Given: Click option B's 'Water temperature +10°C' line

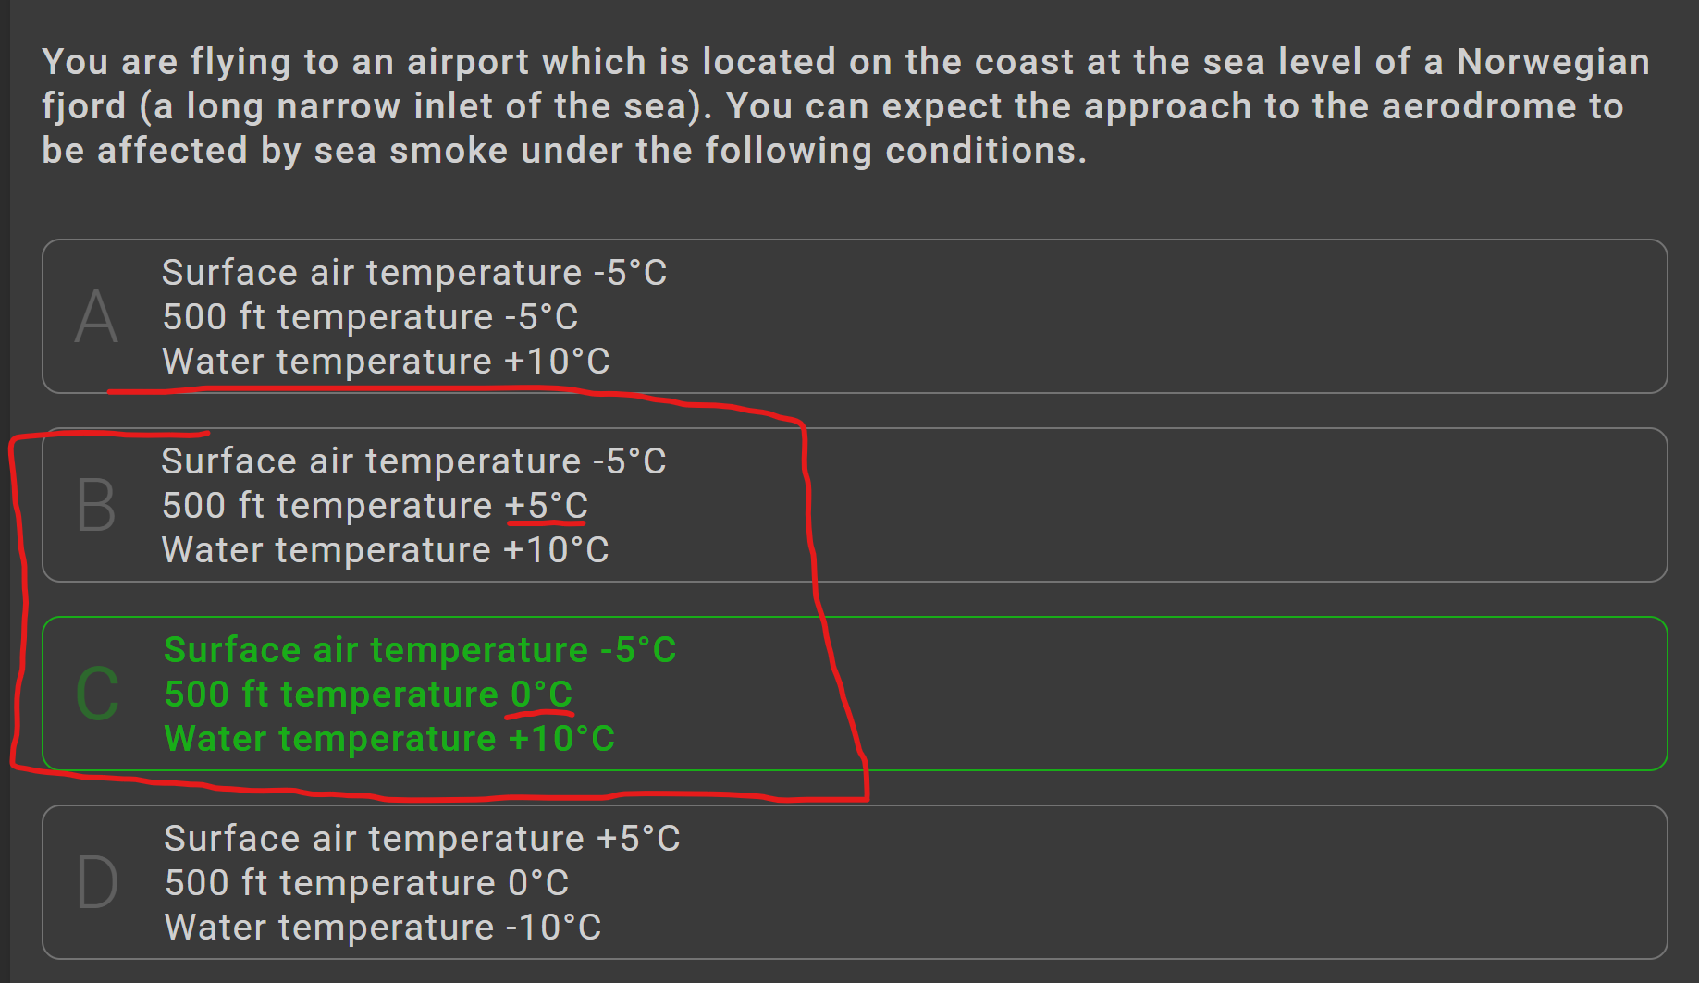Looking at the screenshot, I should click(x=385, y=550).
